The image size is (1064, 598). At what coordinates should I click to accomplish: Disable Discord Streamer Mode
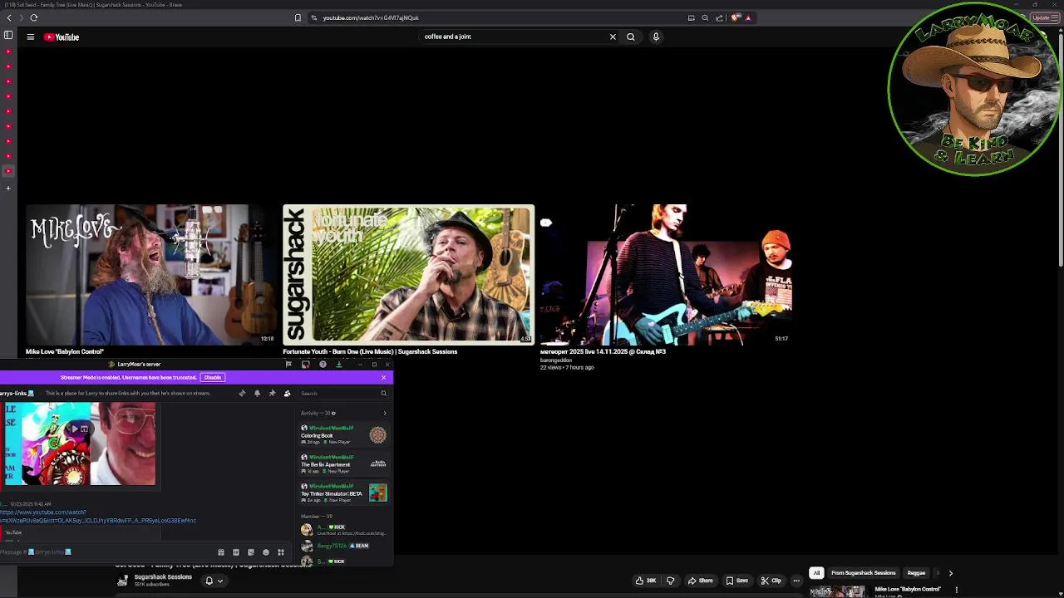click(x=213, y=377)
